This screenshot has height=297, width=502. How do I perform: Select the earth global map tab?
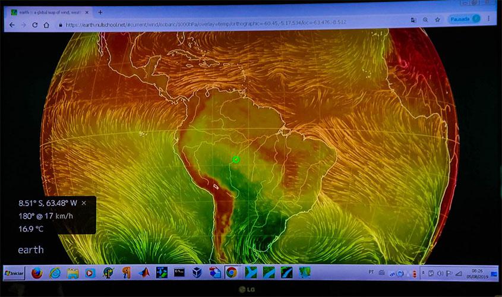coord(48,12)
